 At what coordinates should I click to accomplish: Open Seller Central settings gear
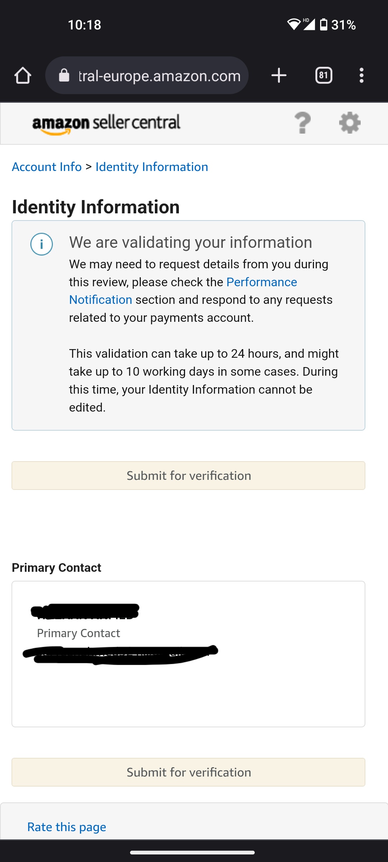pyautogui.click(x=350, y=123)
